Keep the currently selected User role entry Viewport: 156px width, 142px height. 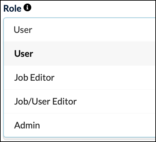[x=80, y=54]
